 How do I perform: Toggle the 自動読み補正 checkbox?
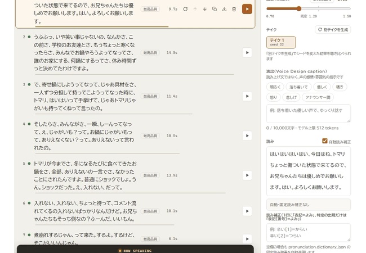pos(325,141)
